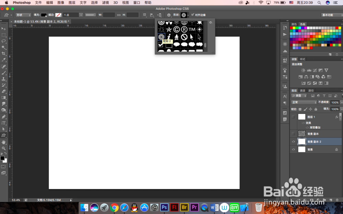Open the 文件 menu
The image size is (343, 214).
[x=38, y=3]
